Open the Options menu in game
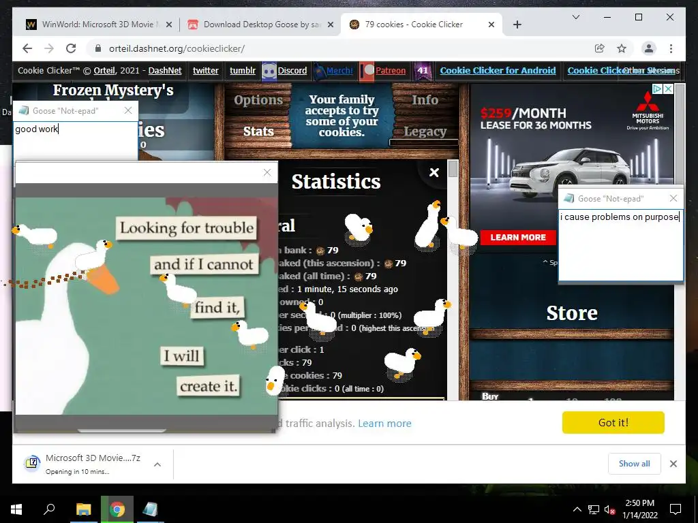Viewport: 698px width, 523px height. (258, 100)
